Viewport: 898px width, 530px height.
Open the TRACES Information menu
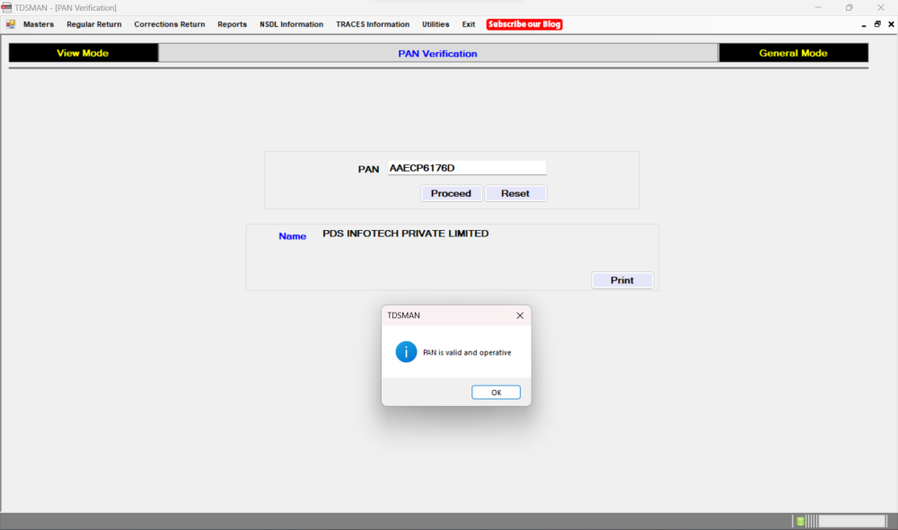click(373, 24)
